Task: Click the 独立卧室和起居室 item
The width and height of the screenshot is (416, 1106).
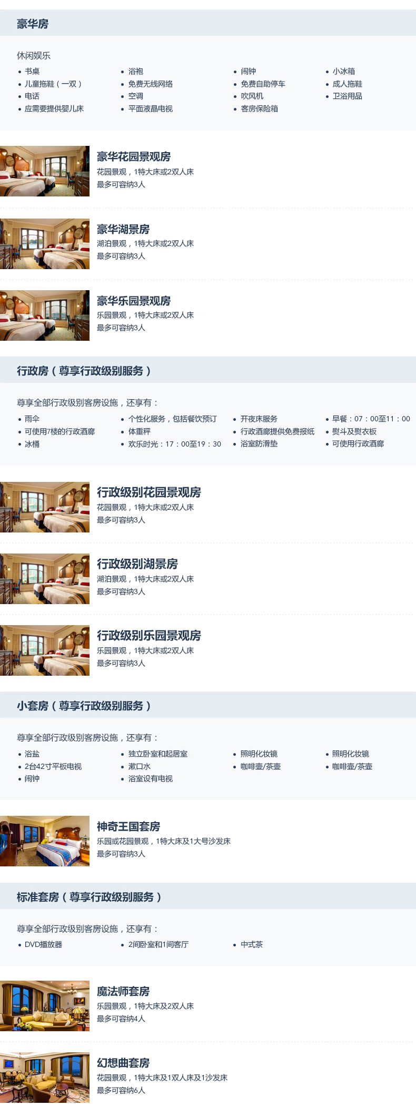Action: (158, 754)
